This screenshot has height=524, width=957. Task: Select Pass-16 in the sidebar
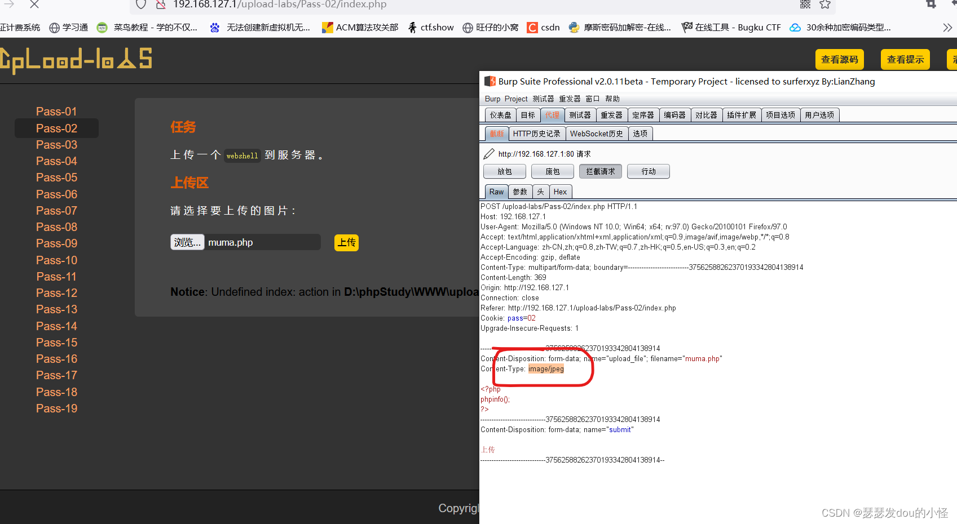point(56,359)
